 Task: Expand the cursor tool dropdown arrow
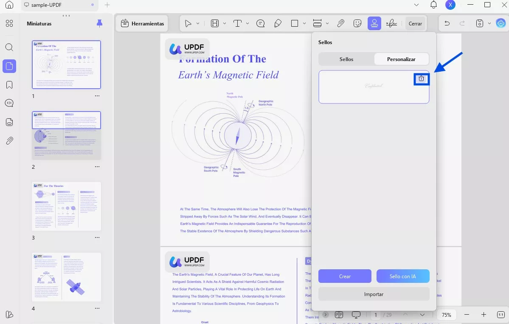[x=198, y=23]
